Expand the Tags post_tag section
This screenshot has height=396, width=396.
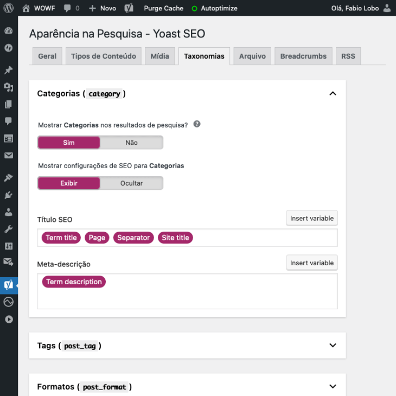coord(333,345)
